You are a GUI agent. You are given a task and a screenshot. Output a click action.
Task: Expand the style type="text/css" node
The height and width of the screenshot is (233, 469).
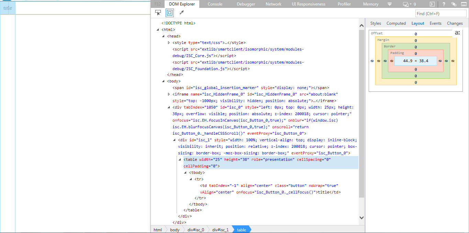click(x=169, y=43)
